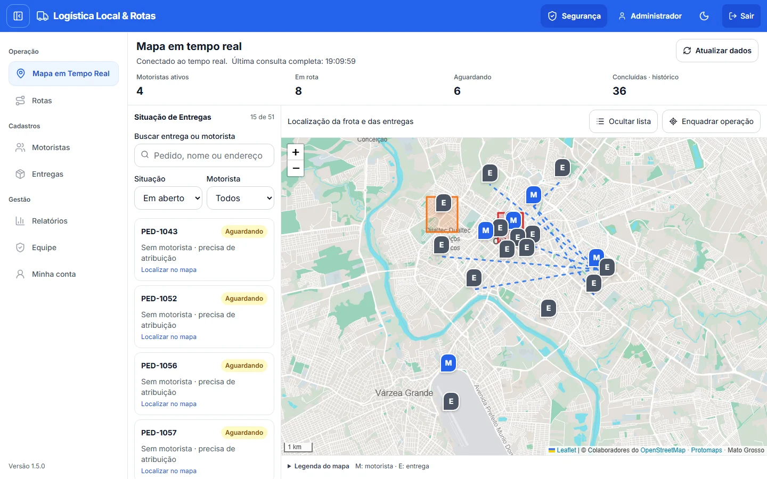This screenshot has height=479, width=767.
Task: Refresh with the Atualizar dados button
Action: [x=717, y=51]
